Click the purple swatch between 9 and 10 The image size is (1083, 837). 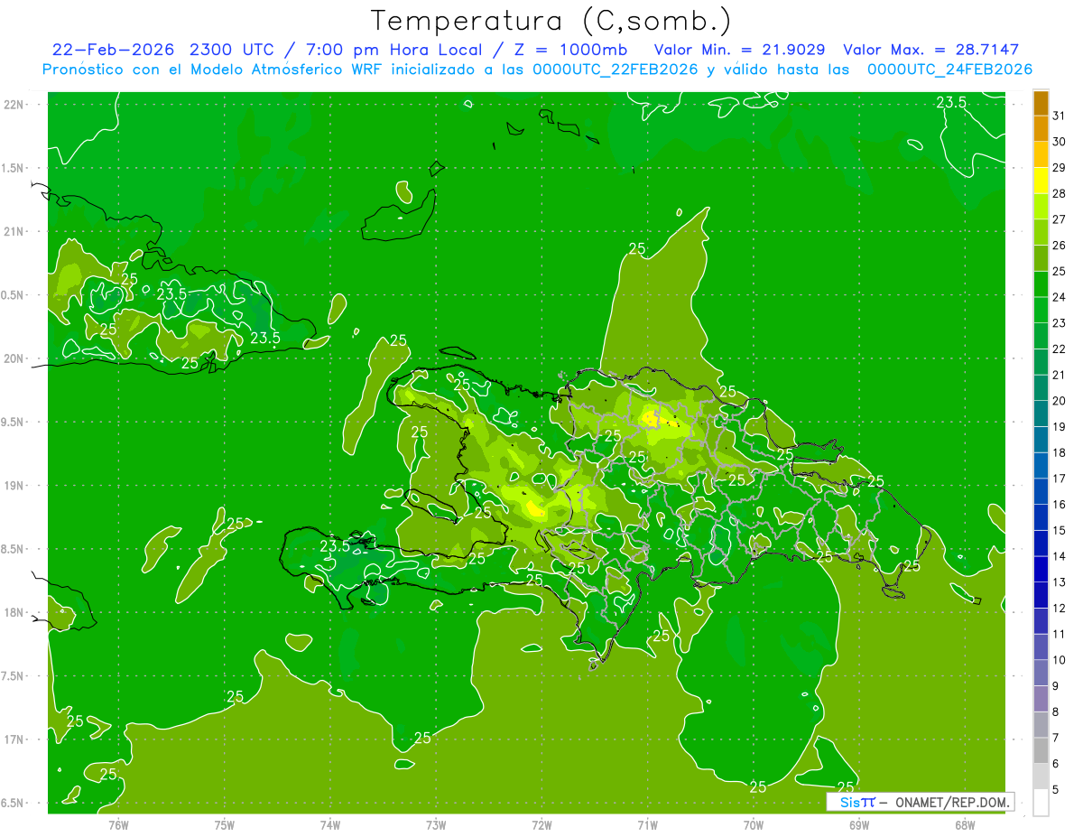(1041, 673)
